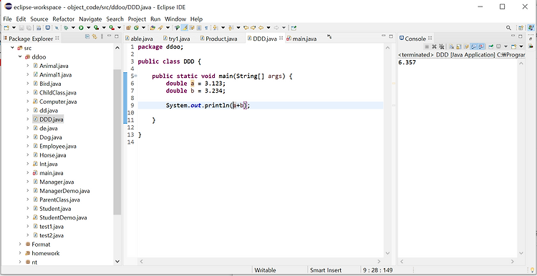This screenshot has width=537, height=276.
Task: Open the New Java Class dropdown arrow
Action: [x=143, y=28]
